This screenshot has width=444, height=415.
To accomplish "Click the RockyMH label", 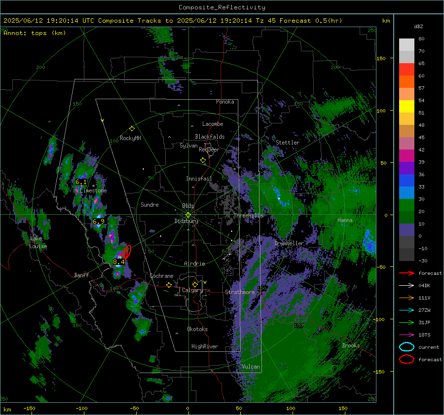I will [x=130, y=138].
